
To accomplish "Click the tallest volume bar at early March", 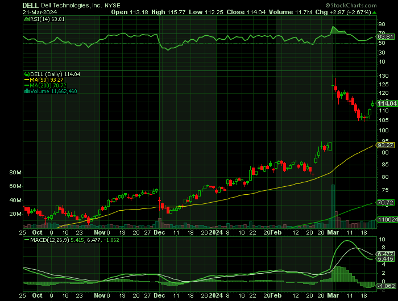I will point(333,206).
